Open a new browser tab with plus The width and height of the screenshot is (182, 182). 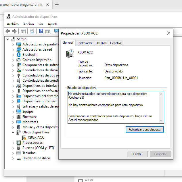pyautogui.click(x=57, y=5)
